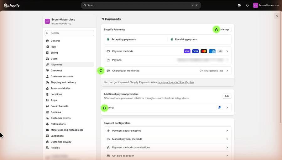Click Add for additional payment providers
Image resolution: width=282 pixels, height=160 pixels.
click(227, 96)
